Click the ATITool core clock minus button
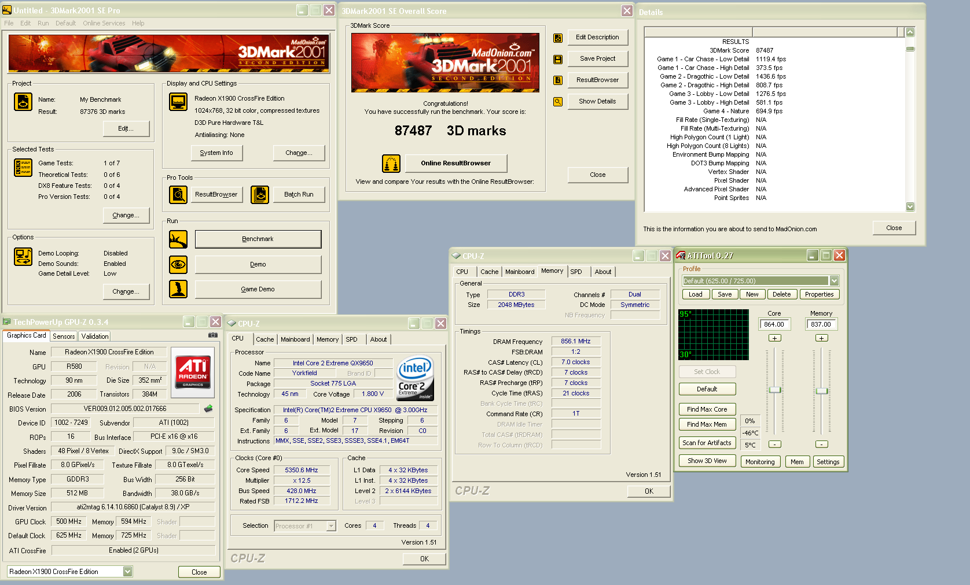Viewport: 970px width, 585px height. (775, 444)
